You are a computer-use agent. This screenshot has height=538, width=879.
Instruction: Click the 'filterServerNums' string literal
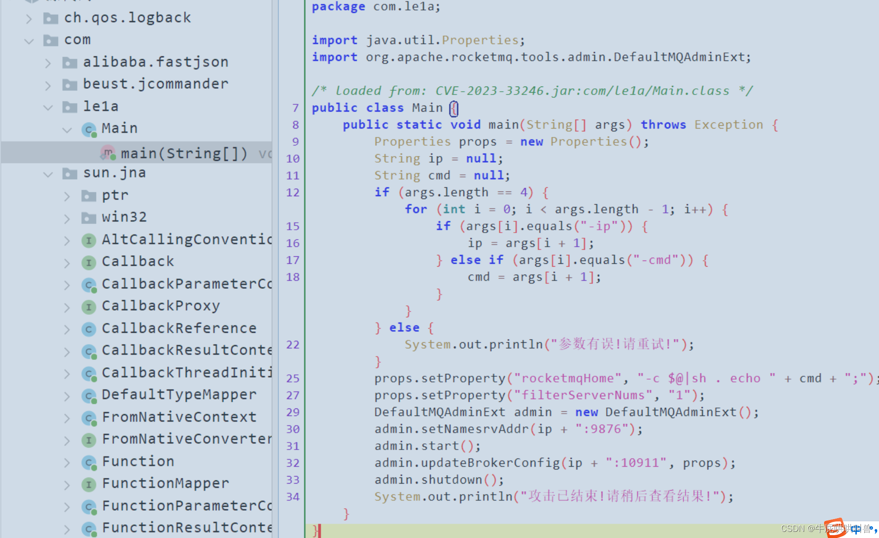(583, 396)
